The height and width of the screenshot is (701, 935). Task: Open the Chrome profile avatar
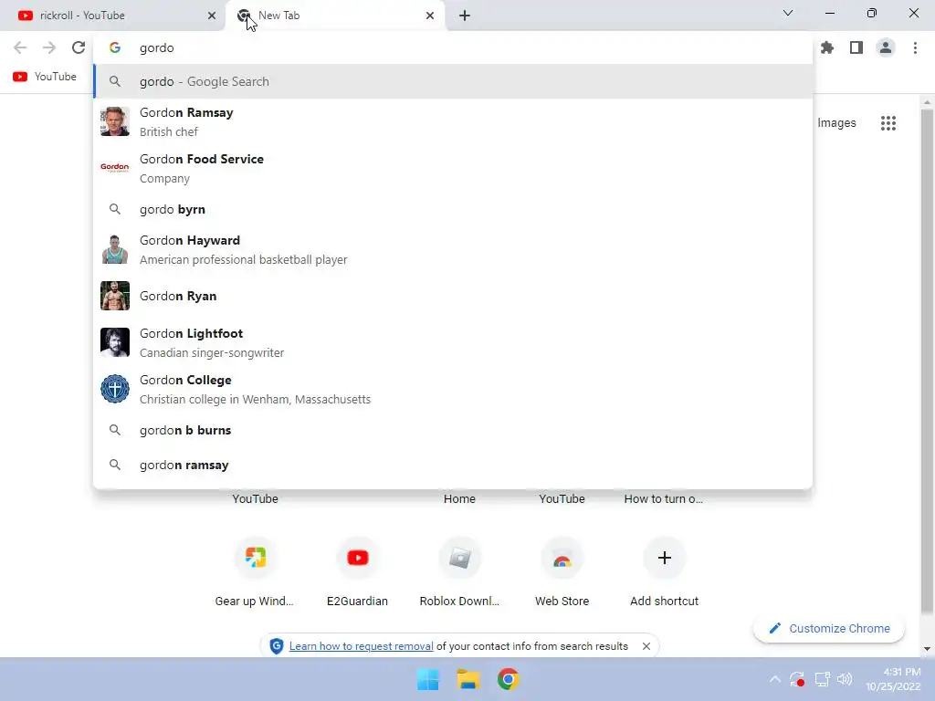pyautogui.click(x=886, y=47)
